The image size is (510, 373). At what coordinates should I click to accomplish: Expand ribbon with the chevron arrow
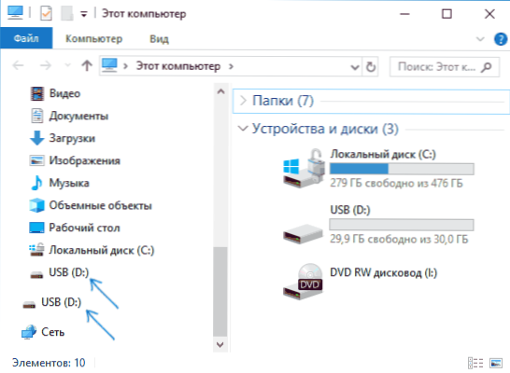click(x=480, y=39)
